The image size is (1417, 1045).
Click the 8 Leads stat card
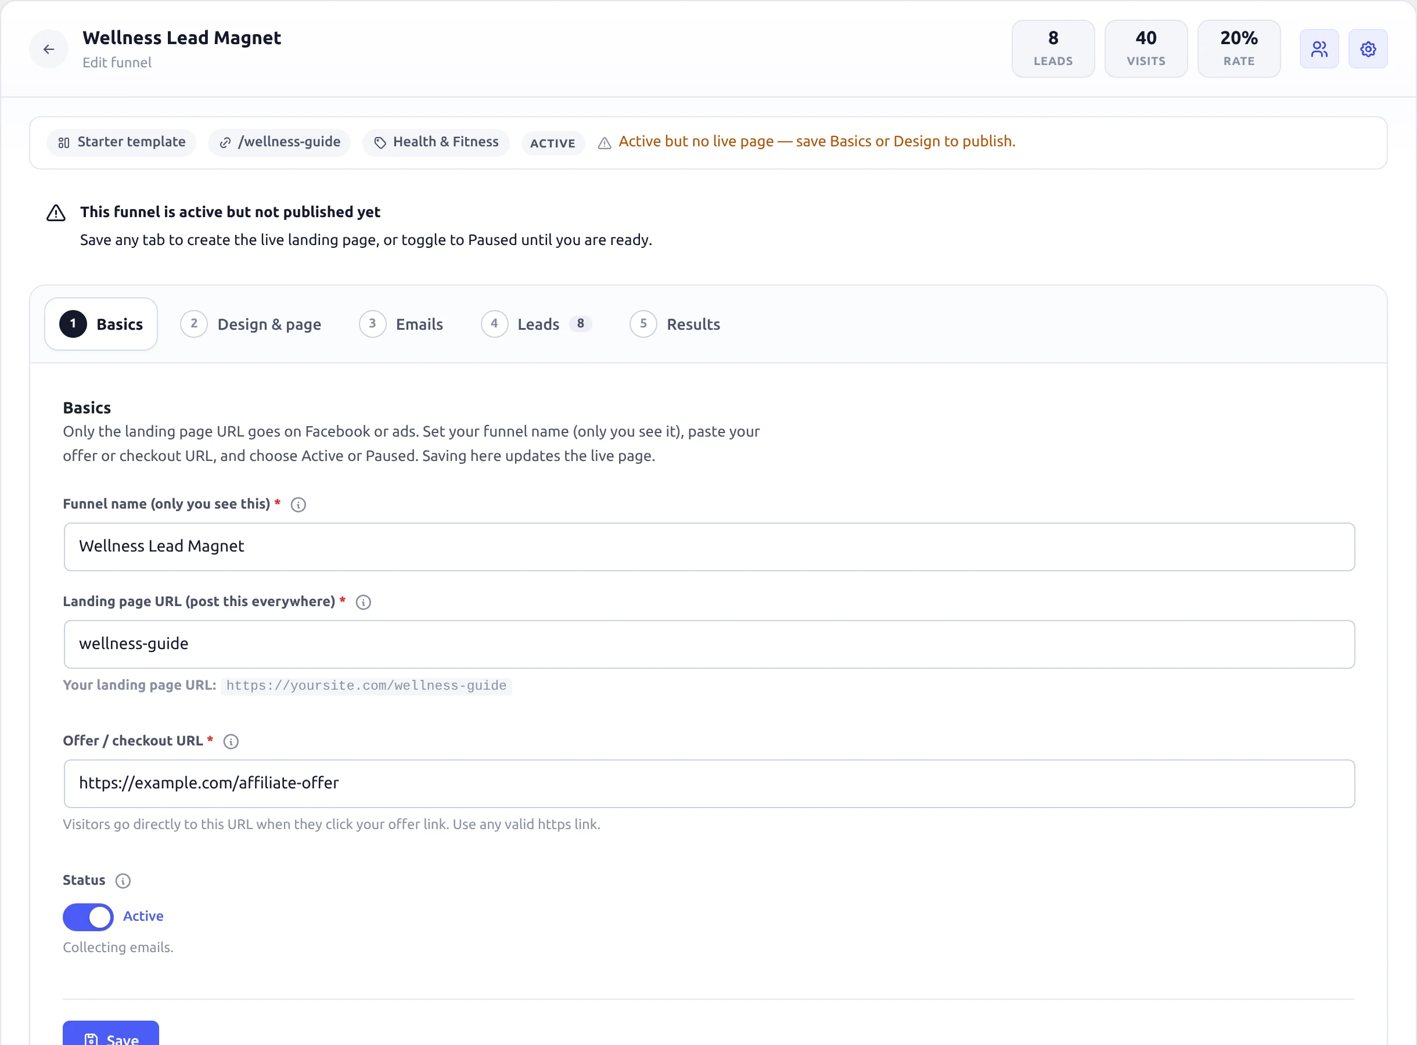click(1053, 49)
